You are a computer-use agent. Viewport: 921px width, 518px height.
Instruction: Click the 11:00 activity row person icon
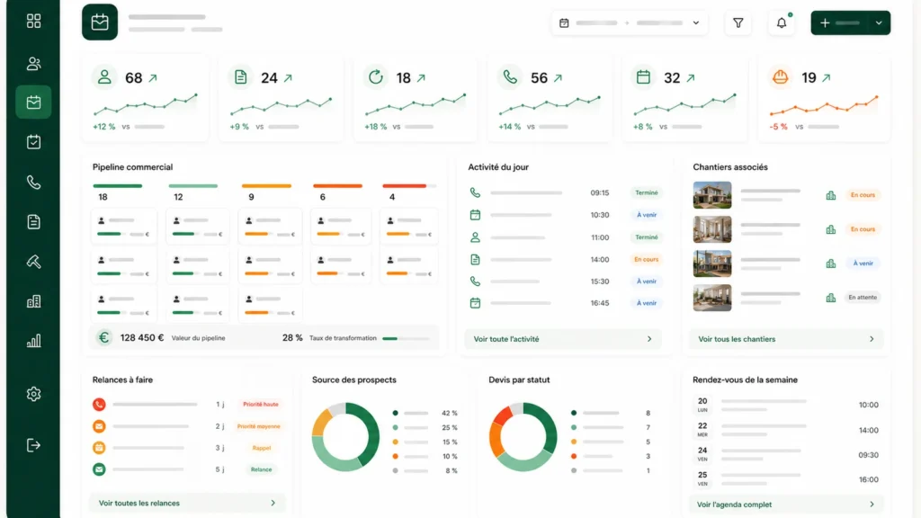(475, 237)
